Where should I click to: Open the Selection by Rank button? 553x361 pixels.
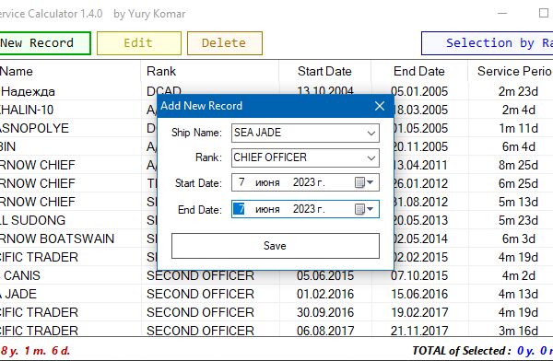click(488, 43)
